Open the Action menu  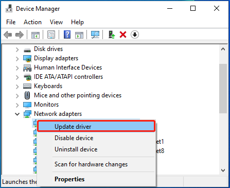(x=32, y=22)
